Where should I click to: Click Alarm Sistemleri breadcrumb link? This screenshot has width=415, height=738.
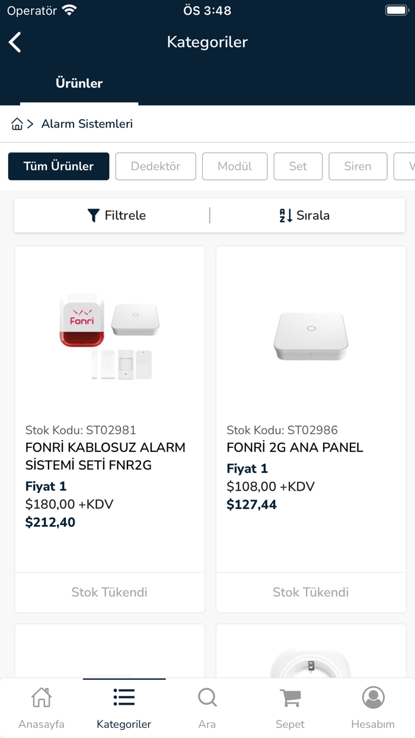pos(87,124)
